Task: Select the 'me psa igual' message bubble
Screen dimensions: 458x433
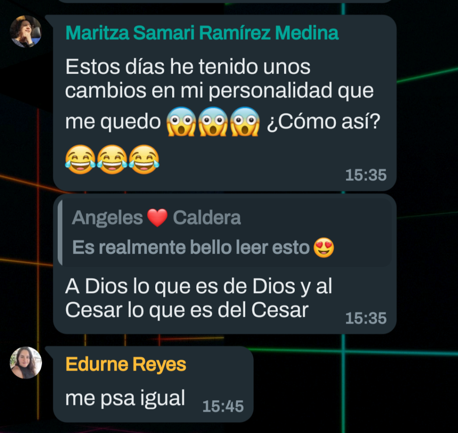Action: point(153,384)
